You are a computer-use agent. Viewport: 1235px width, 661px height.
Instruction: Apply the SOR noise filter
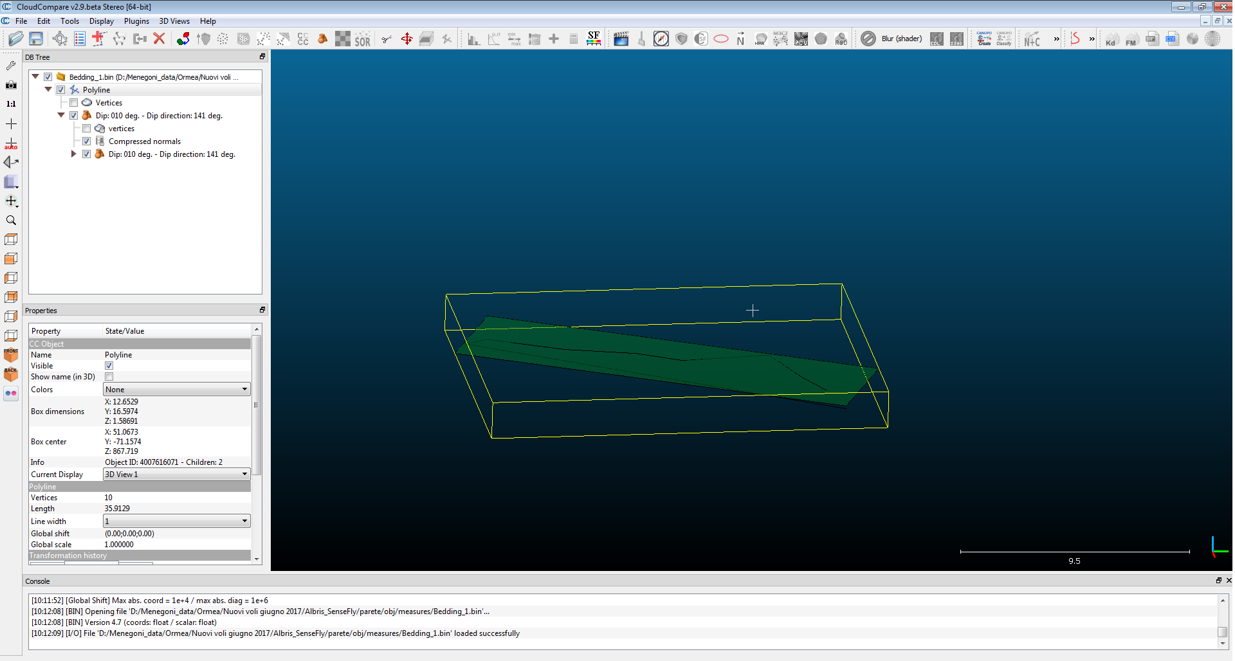coord(363,39)
